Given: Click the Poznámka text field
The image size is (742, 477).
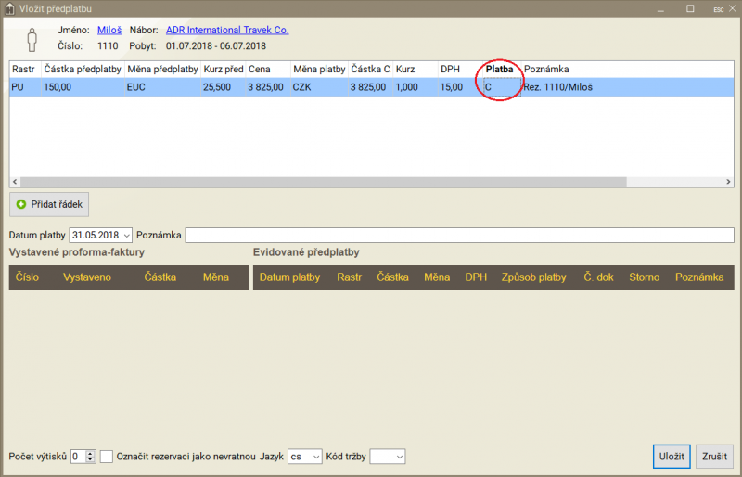Looking at the screenshot, I should (x=459, y=235).
